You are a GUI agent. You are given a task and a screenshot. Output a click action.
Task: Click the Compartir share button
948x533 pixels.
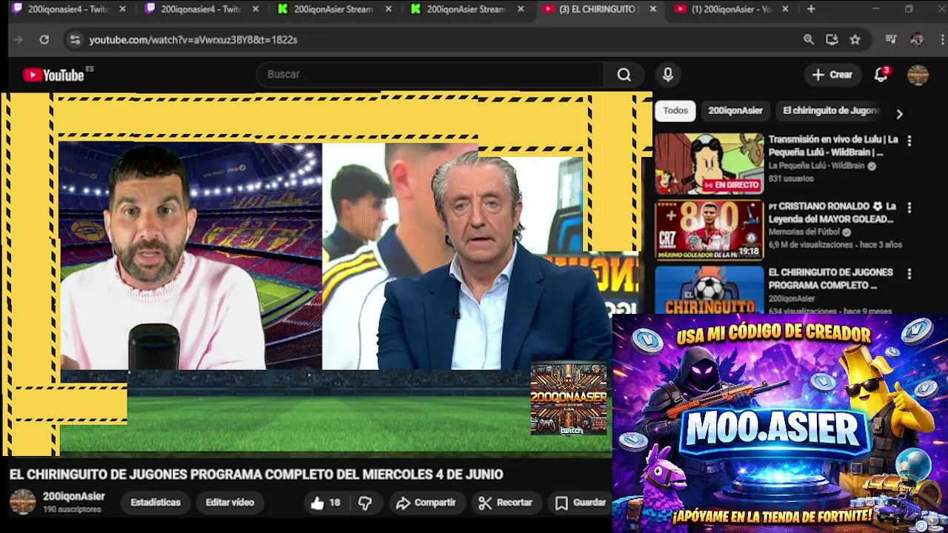click(x=426, y=503)
